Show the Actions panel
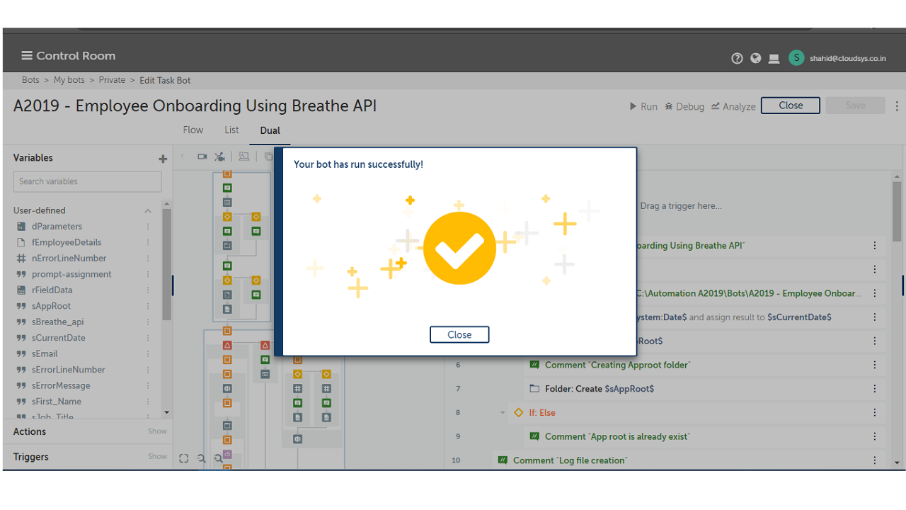The height and width of the screenshot is (510, 906). pos(158,431)
